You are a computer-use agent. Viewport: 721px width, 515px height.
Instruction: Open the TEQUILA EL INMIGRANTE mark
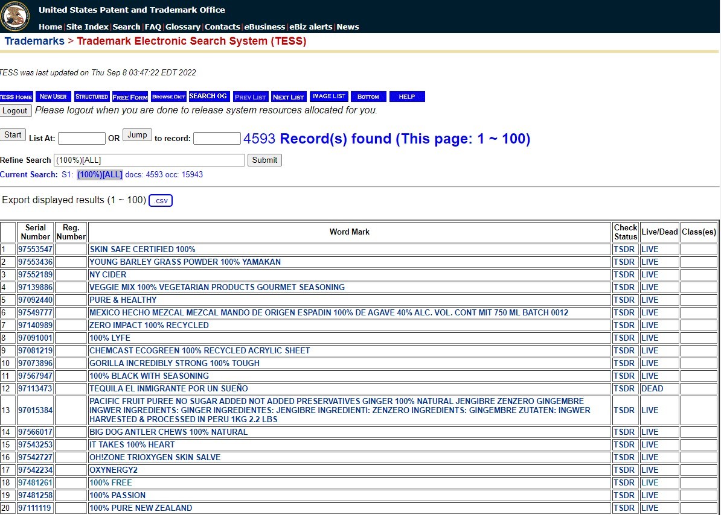coord(168,388)
